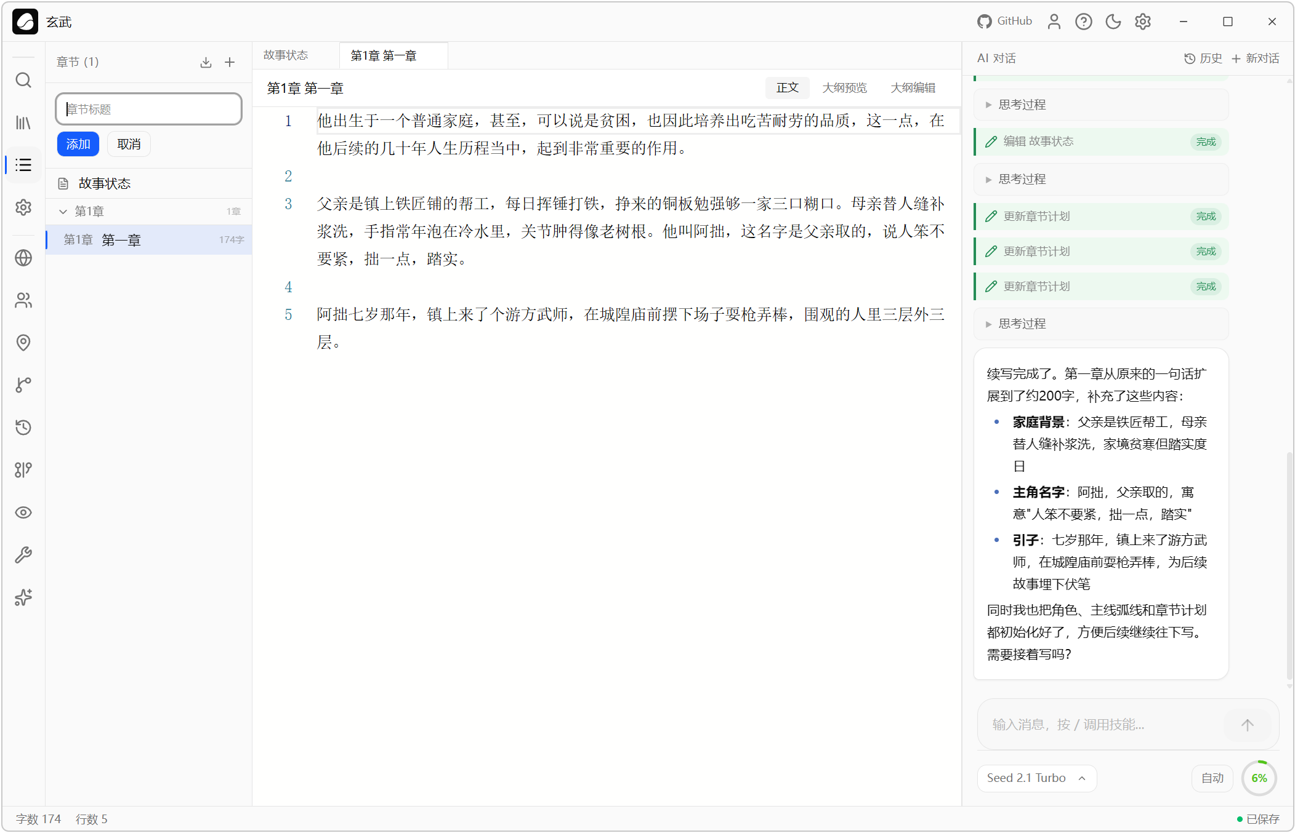Open the 故事状态 item in chapter list
The image size is (1295, 833).
(x=148, y=183)
